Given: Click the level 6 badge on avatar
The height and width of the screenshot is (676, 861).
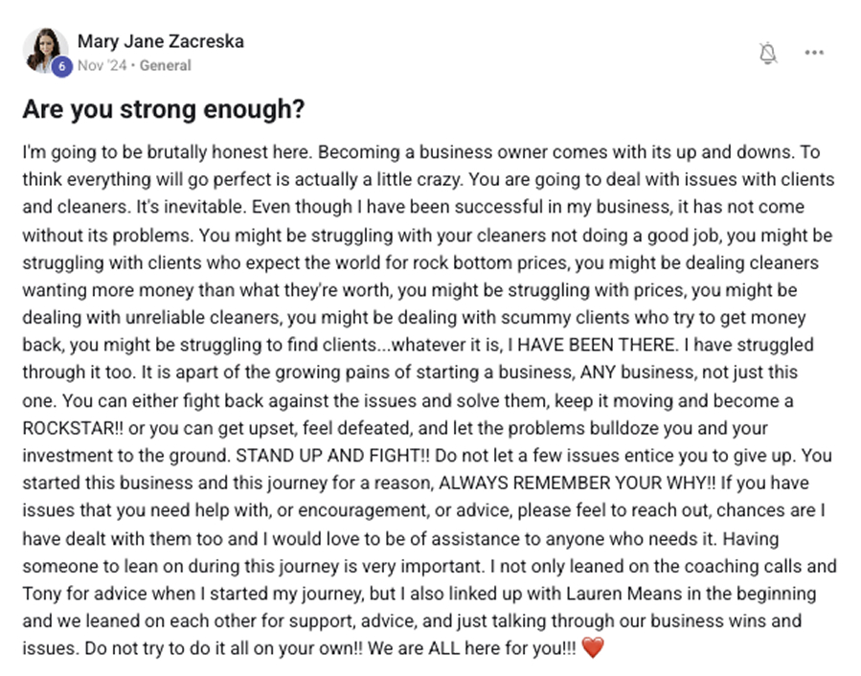Looking at the screenshot, I should pyautogui.click(x=62, y=66).
